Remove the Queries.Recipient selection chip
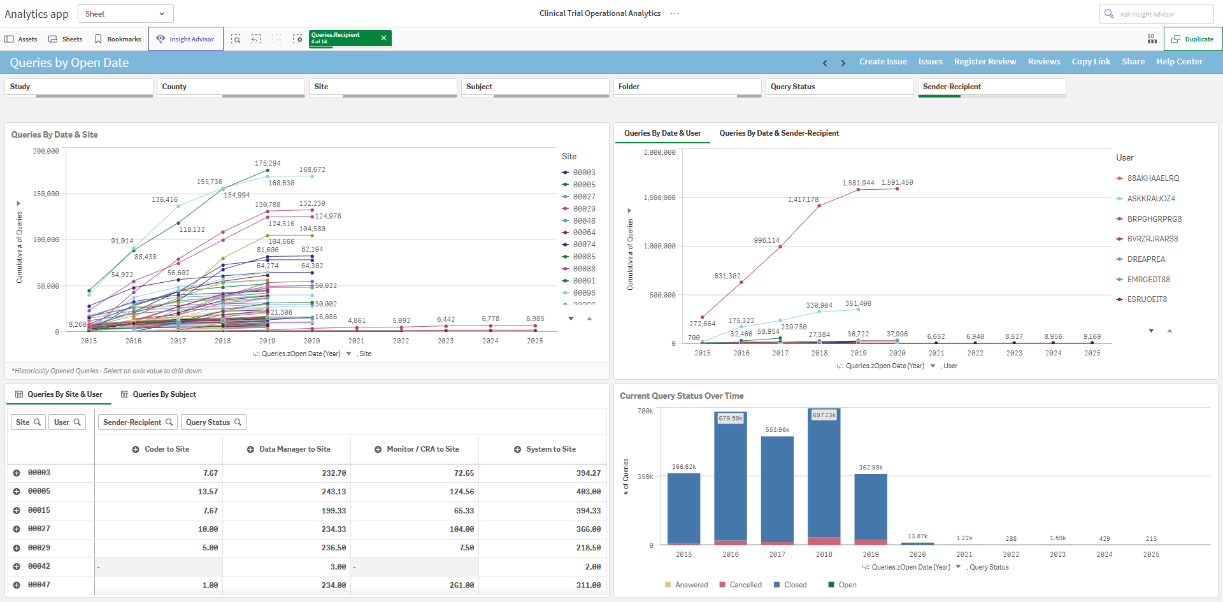The image size is (1223, 602). 383,38
